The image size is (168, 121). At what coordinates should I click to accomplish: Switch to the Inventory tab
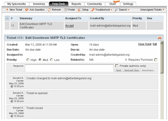point(39,4)
